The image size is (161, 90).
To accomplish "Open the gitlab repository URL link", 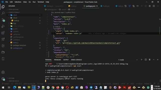I will [x=93, y=43].
